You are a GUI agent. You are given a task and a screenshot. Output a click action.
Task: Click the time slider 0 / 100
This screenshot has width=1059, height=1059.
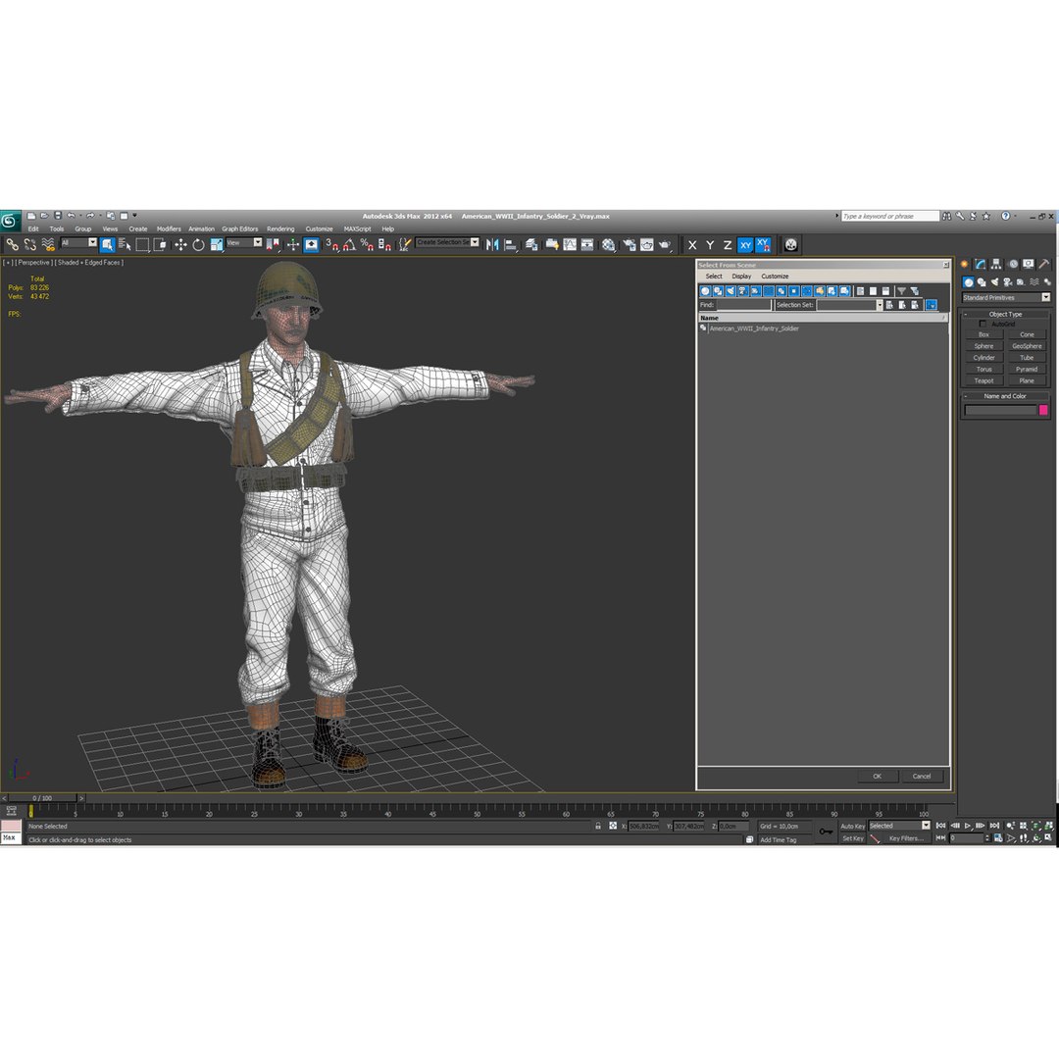click(42, 798)
